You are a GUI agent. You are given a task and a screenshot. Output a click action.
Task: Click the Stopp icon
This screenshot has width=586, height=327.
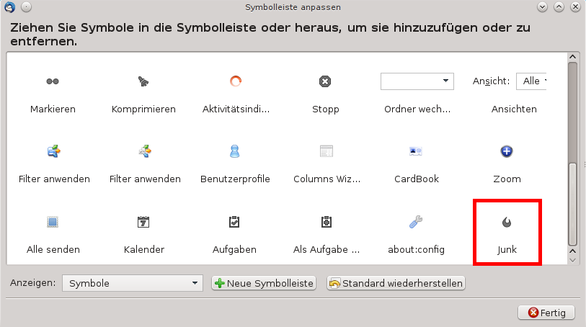click(x=325, y=82)
